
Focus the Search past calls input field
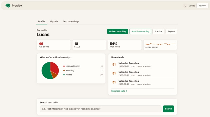pyautogui.click(x=101, y=109)
